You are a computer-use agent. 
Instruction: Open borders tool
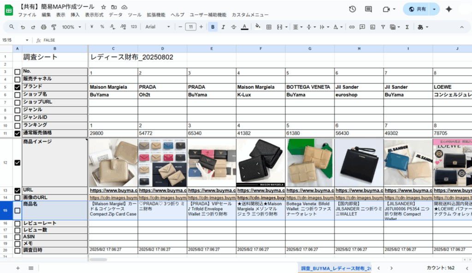(269, 27)
